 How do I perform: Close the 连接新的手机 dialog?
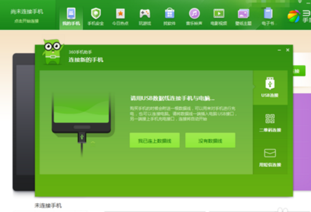point(287,50)
